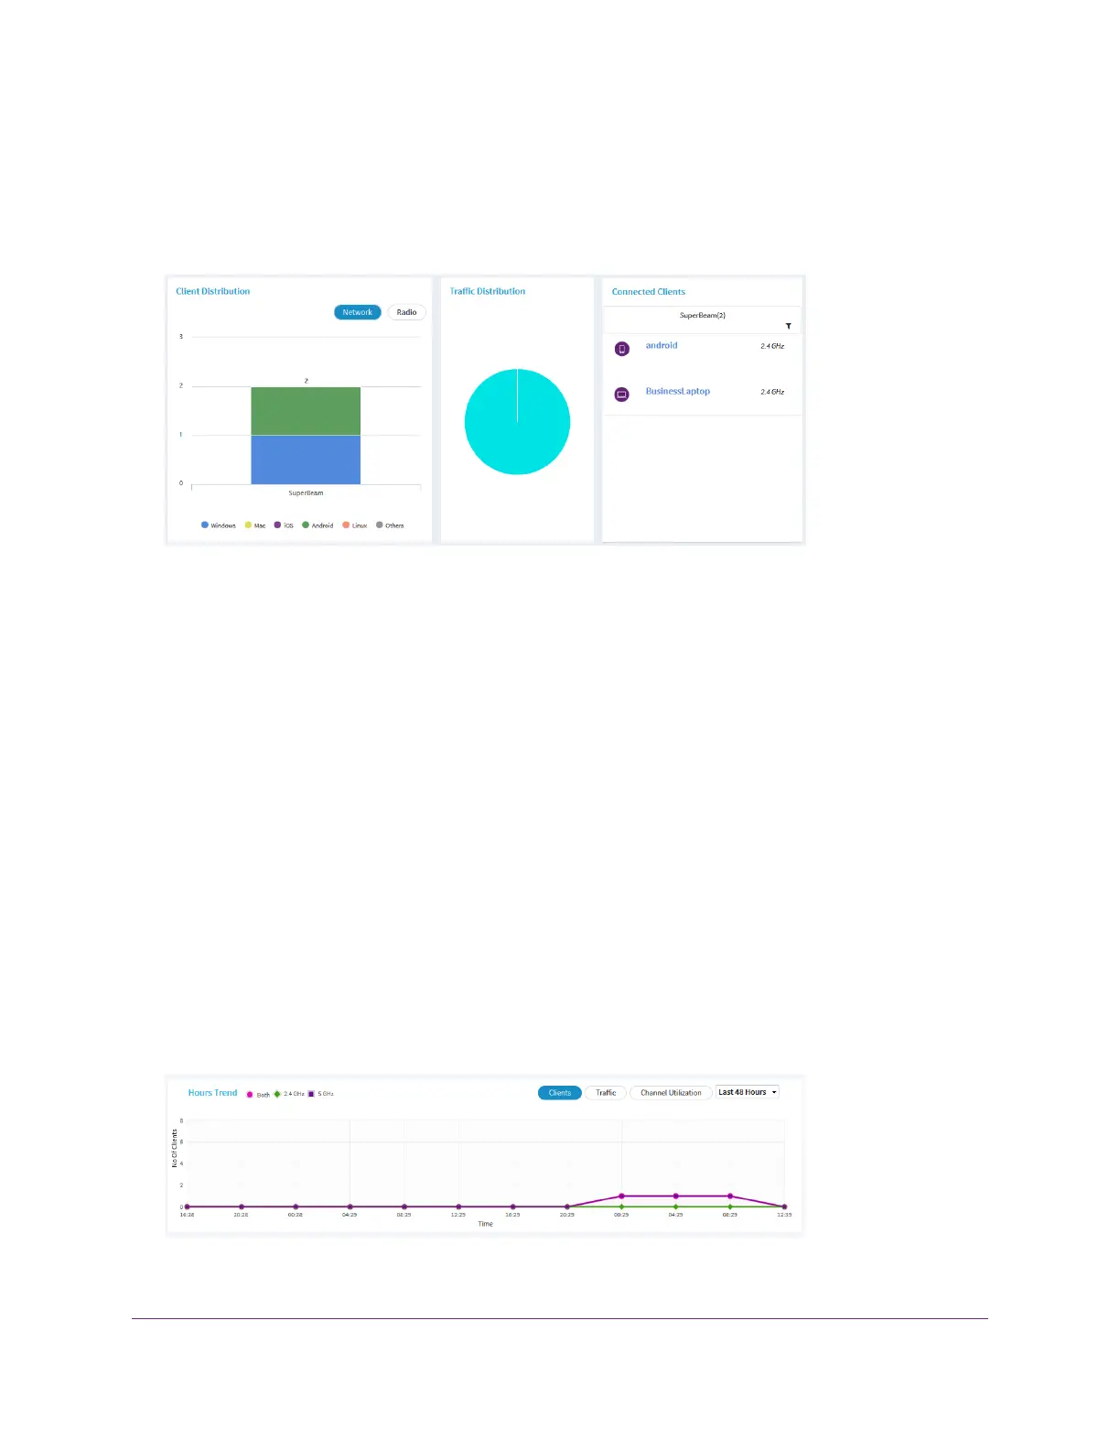Click the Traffic Distribution heading
This screenshot has width=1120, height=1450.
pos(488,291)
